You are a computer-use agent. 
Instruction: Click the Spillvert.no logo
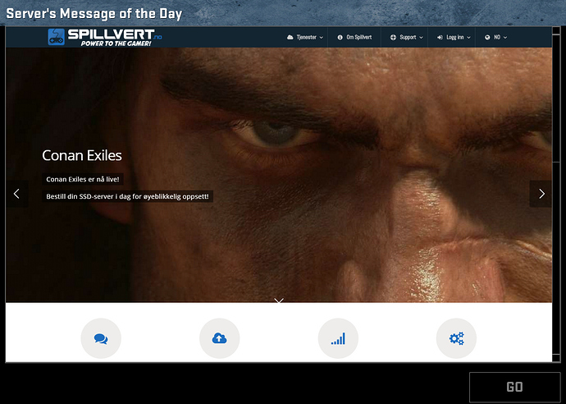(x=105, y=37)
